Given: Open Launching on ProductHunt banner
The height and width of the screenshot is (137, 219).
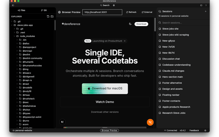Looking at the screenshot, I should tap(105, 41).
